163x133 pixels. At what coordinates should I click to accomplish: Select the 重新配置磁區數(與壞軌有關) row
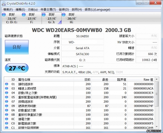click(79, 97)
